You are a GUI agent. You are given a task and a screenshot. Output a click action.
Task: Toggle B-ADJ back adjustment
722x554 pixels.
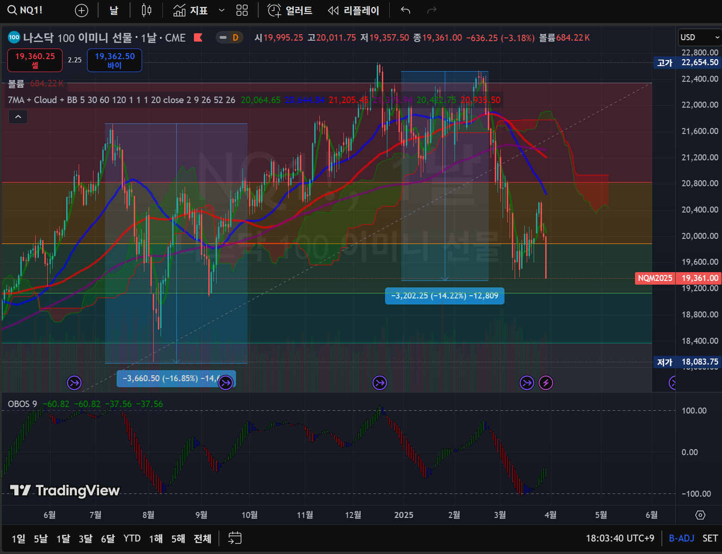681,538
